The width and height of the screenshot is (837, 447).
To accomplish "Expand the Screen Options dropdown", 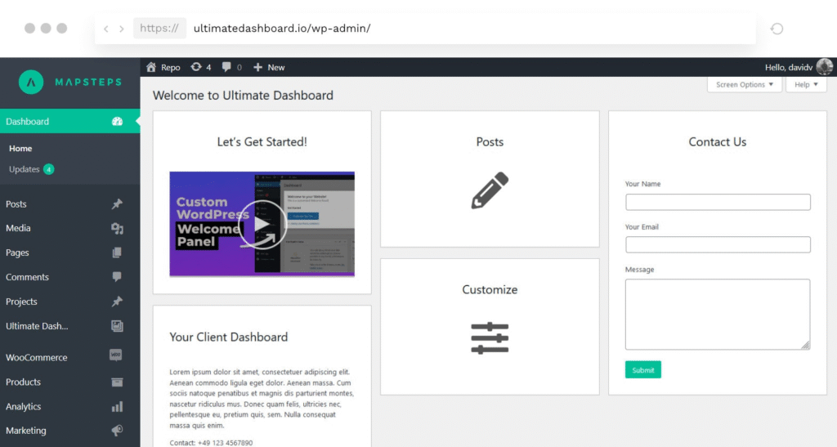I will 744,84.
